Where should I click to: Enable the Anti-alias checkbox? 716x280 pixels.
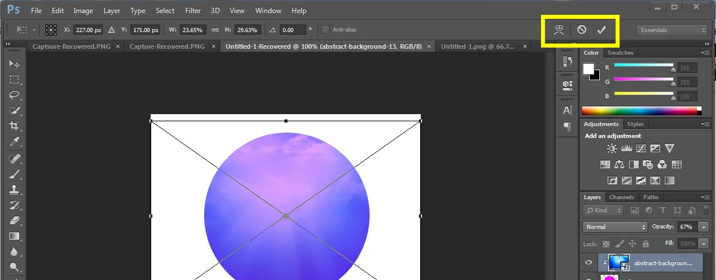[x=325, y=30]
